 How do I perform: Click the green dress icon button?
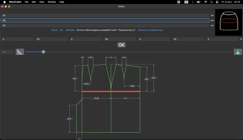tap(238, 52)
